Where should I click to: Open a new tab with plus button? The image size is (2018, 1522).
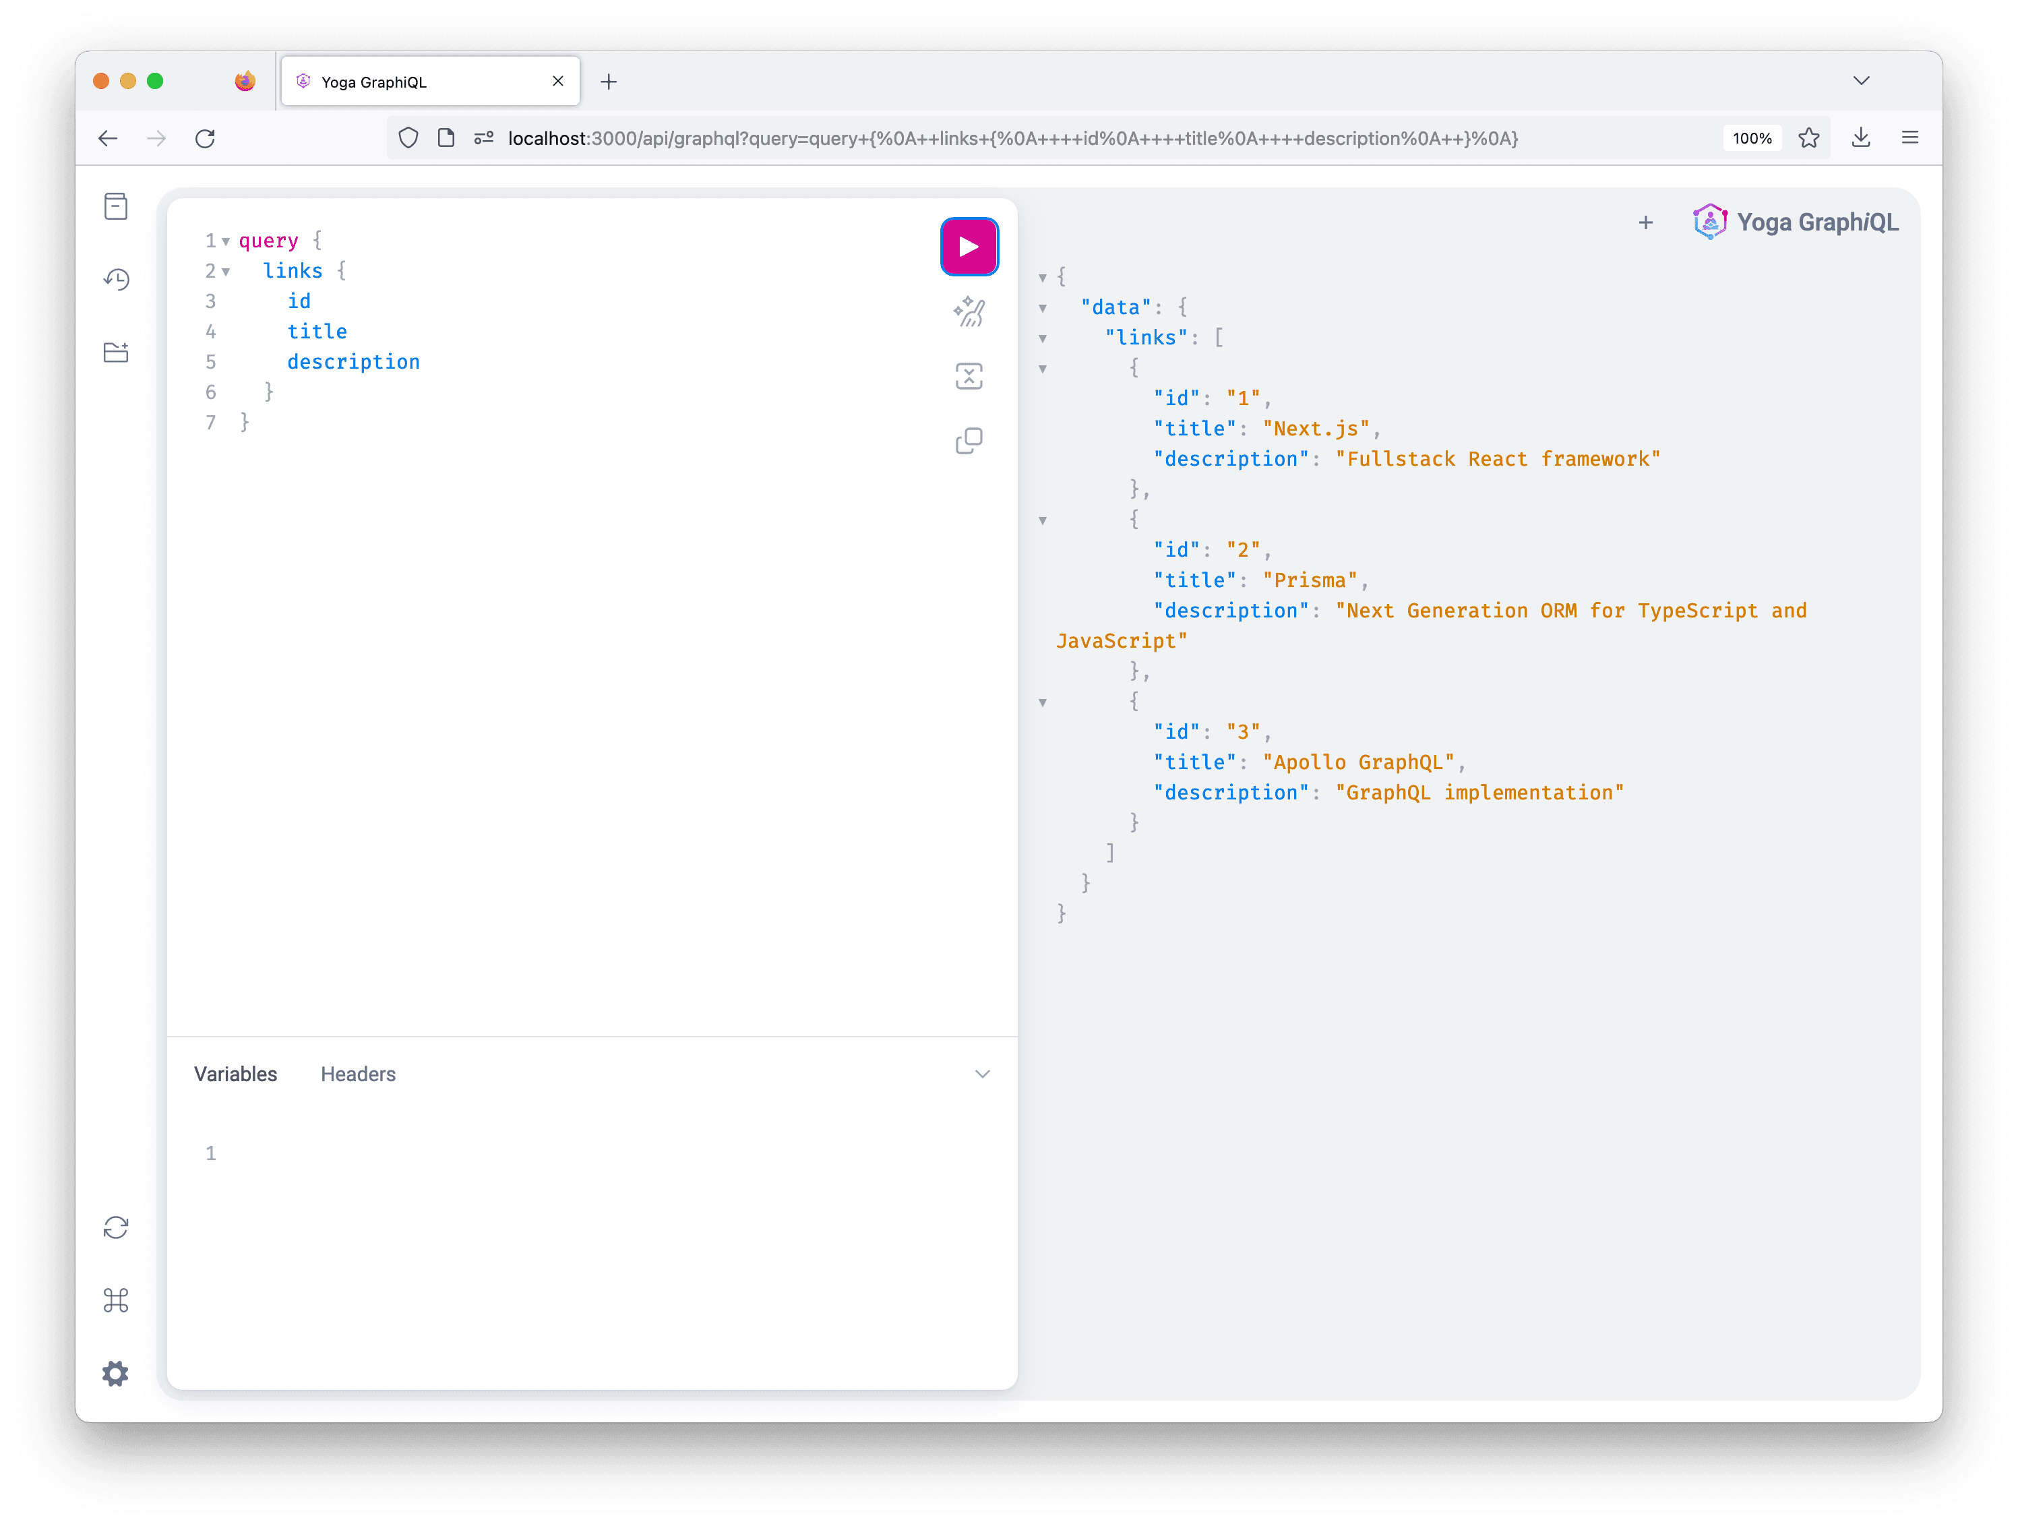tap(1645, 222)
